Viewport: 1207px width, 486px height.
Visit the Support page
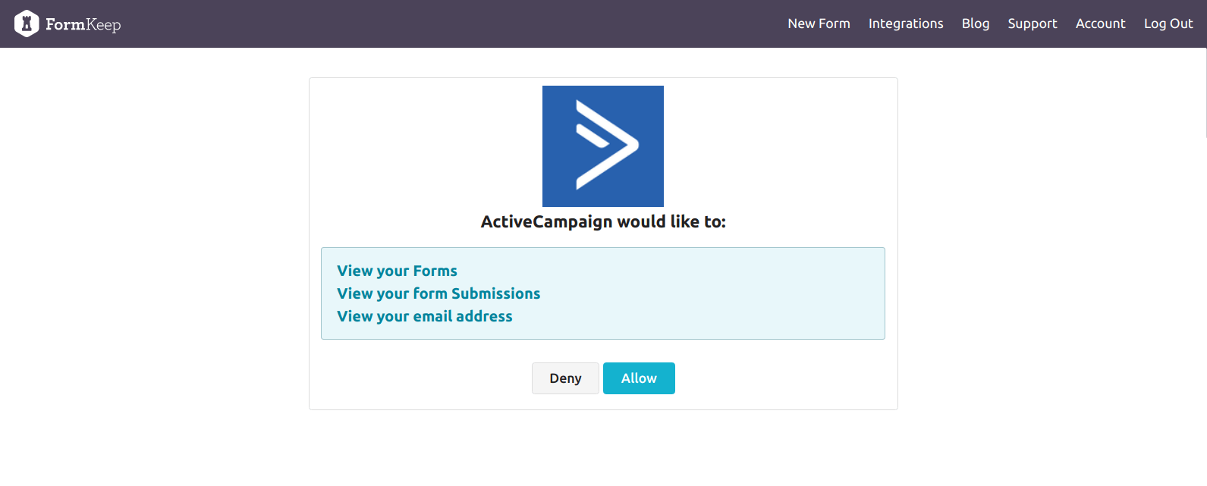click(1032, 24)
